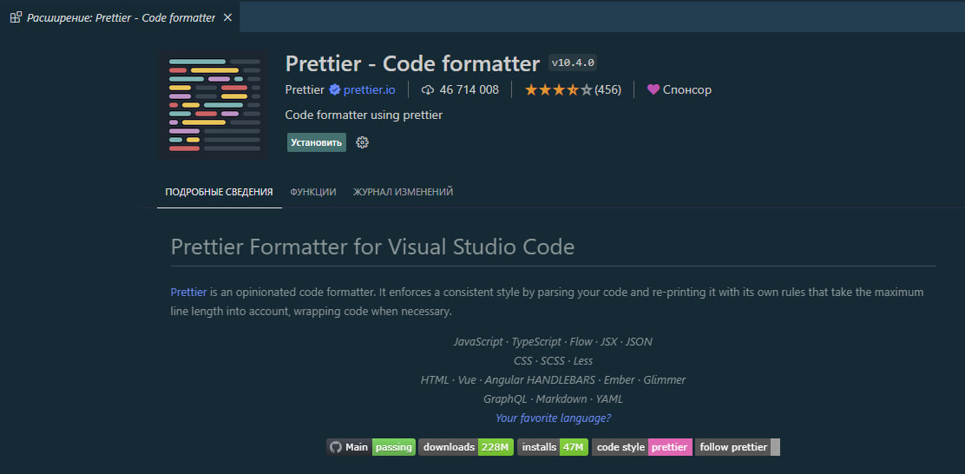This screenshot has width=965, height=474.
Task: Click the GraphQL · Markdown · YAML line
Action: pyautogui.click(x=554, y=398)
